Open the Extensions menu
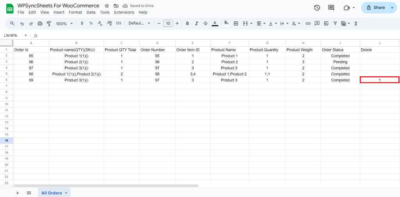The image size is (400, 197). pos(124,12)
